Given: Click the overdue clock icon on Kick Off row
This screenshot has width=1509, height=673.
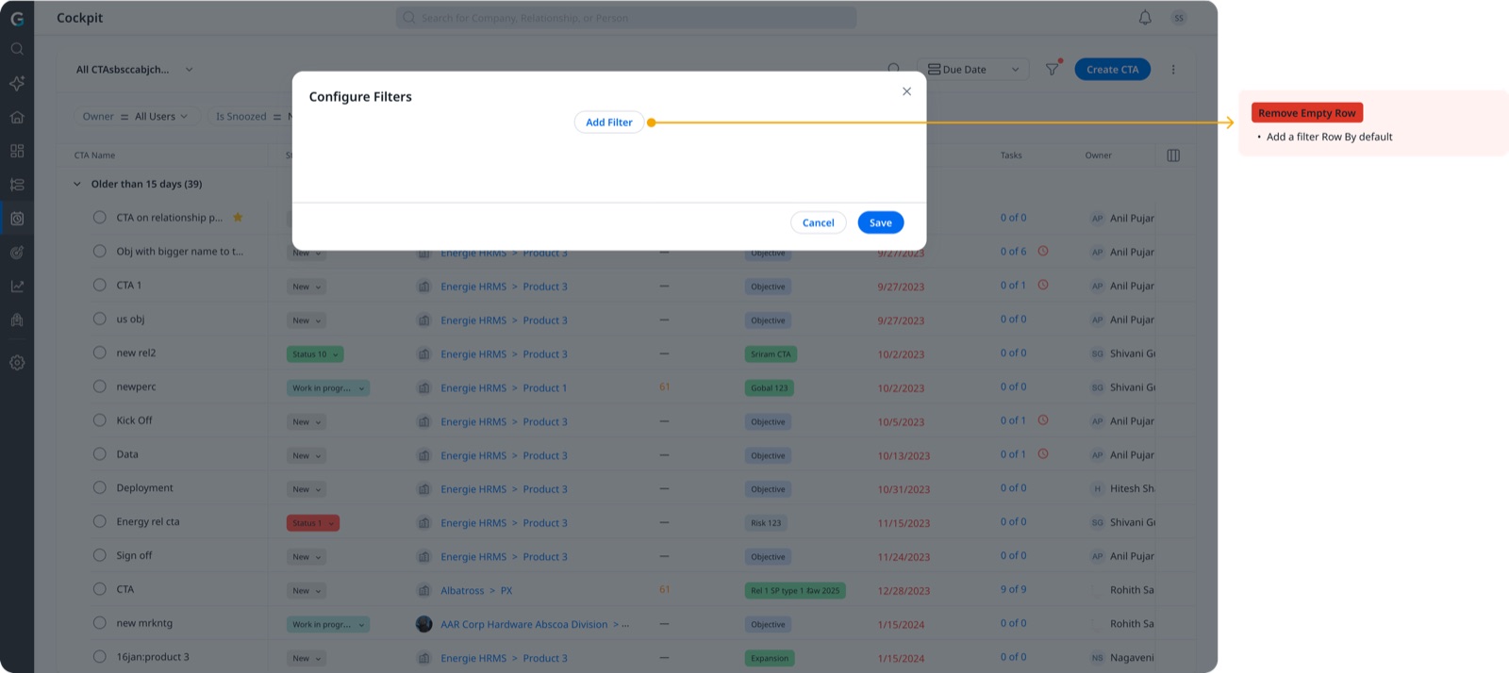Looking at the screenshot, I should pyautogui.click(x=1043, y=420).
